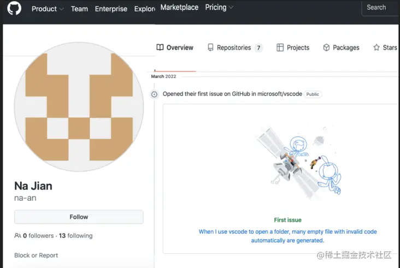
Task: Click the Overview book icon
Action: pyautogui.click(x=160, y=47)
